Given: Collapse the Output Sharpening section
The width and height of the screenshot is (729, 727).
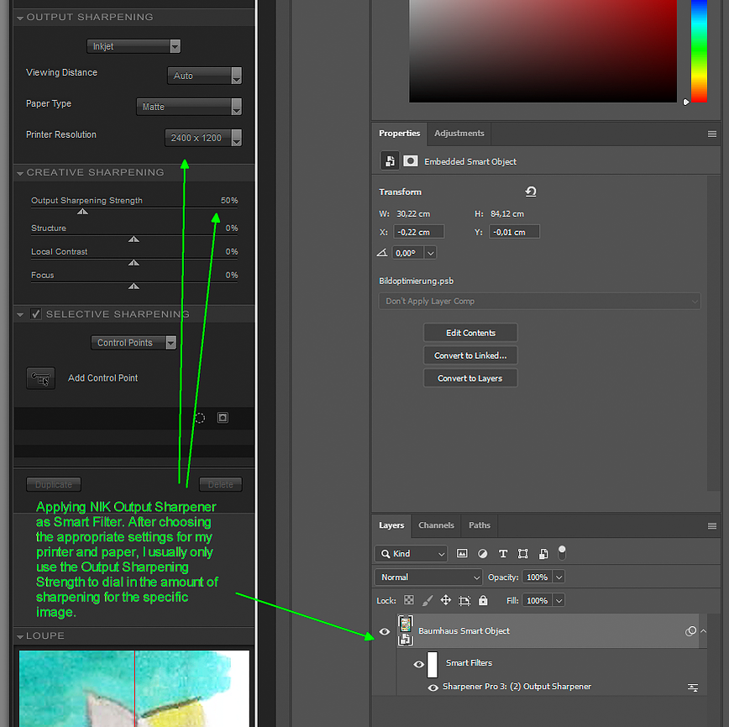Looking at the screenshot, I should [20, 18].
